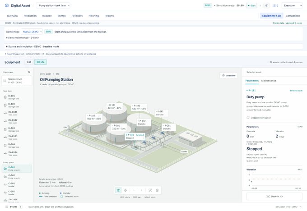
Task: Open the Balance tab
Action: click(47, 16)
